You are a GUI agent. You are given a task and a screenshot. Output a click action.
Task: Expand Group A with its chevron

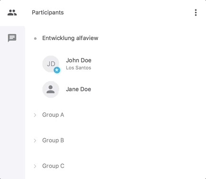[x=35, y=115]
